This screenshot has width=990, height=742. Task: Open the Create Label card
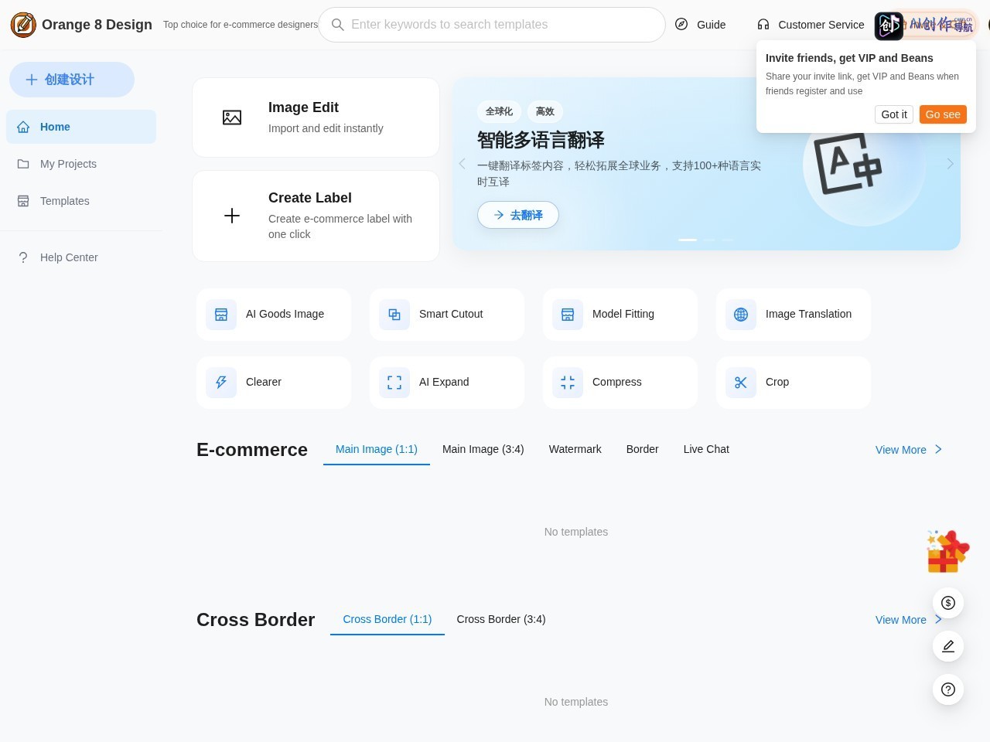coord(316,216)
